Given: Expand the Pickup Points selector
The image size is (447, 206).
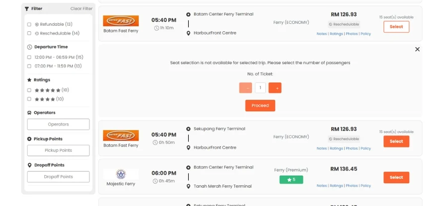Looking at the screenshot, I should (58, 150).
